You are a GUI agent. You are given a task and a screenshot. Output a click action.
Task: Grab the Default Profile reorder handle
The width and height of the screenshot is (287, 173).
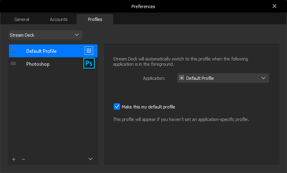[x=13, y=51]
